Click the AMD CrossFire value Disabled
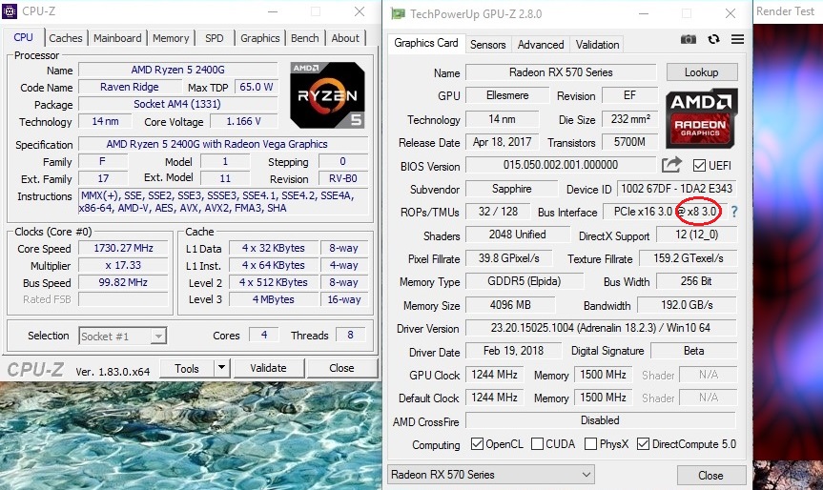The width and height of the screenshot is (823, 490). [x=601, y=420]
